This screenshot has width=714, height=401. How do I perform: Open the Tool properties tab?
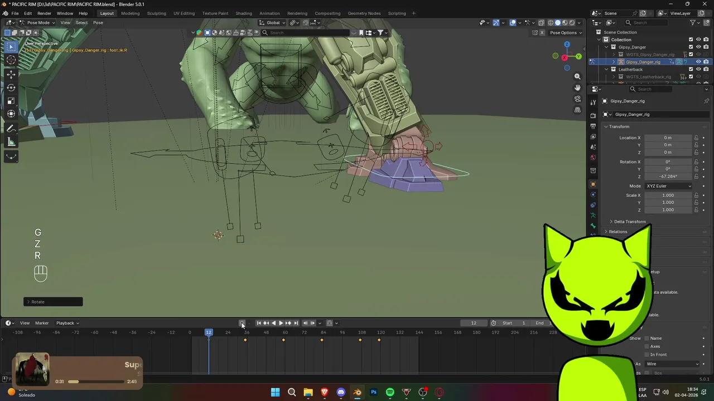(x=593, y=102)
